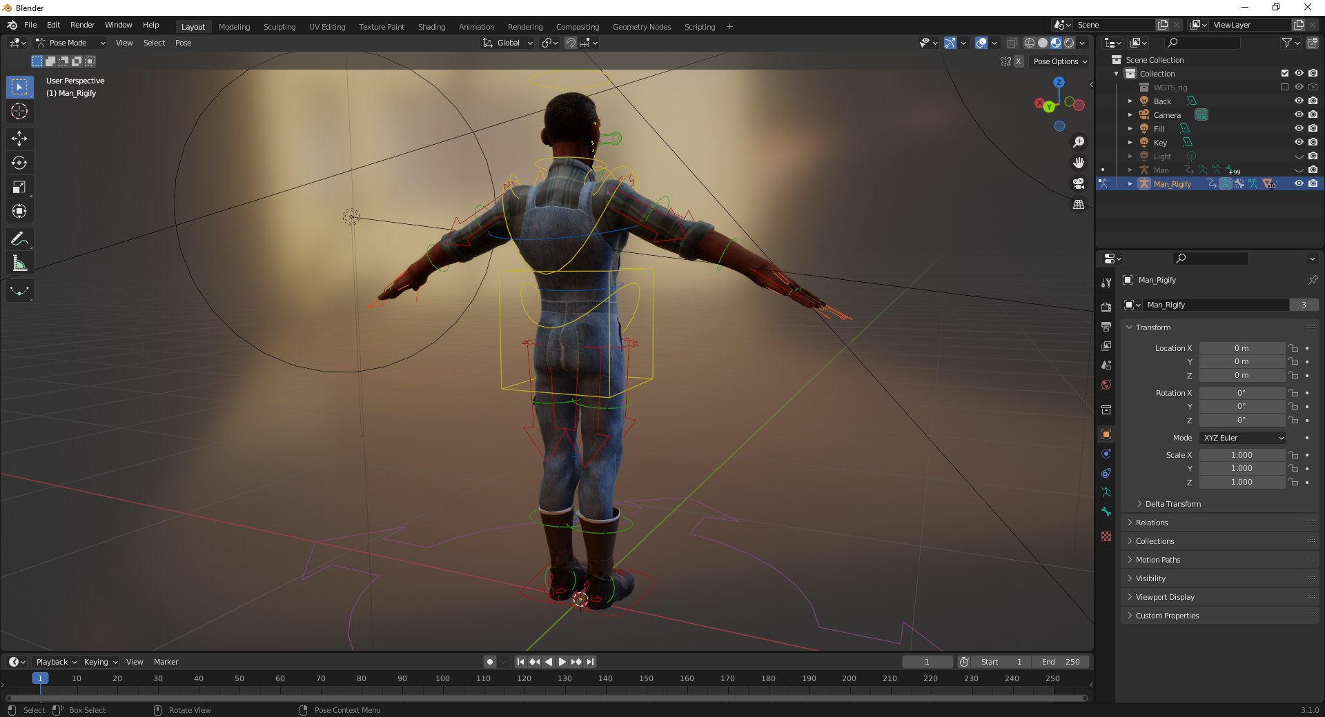Open the Pose Mode dropdown

(x=70, y=43)
